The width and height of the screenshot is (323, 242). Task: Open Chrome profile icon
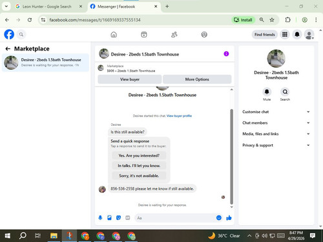(x=304, y=20)
